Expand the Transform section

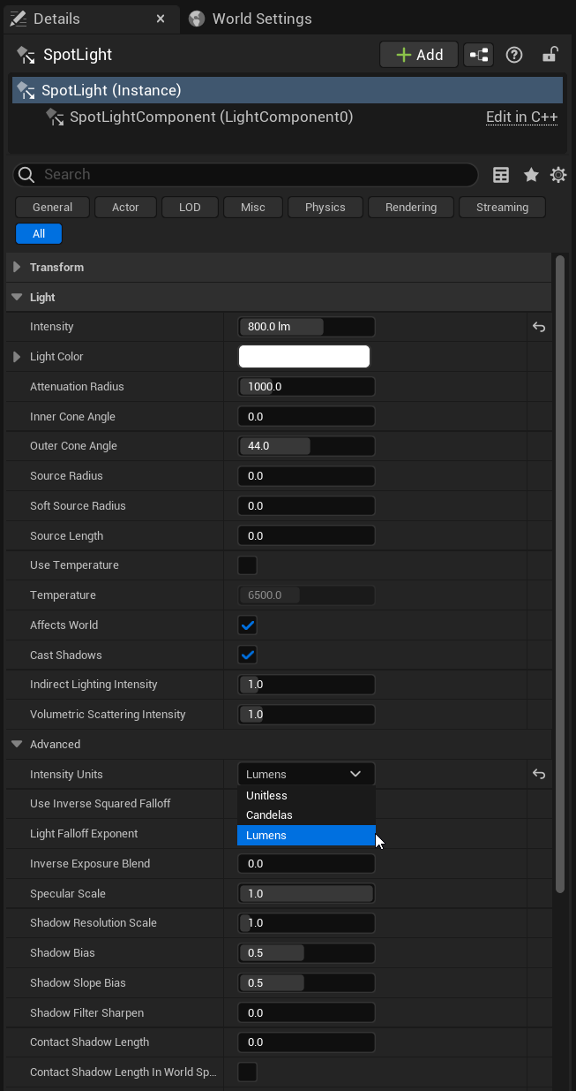(x=17, y=268)
